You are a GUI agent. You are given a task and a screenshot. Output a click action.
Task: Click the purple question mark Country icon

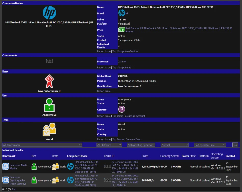[122, 109]
